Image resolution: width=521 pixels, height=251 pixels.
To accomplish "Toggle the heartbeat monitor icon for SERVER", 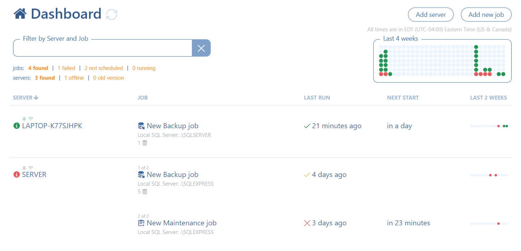I will point(30,168).
